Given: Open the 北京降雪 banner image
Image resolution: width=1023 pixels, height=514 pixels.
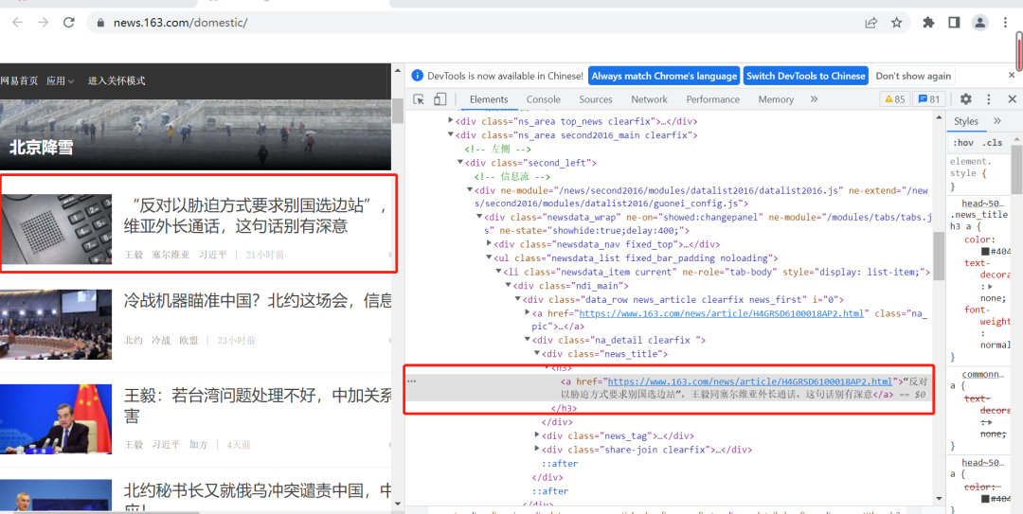Looking at the screenshot, I should pos(195,135).
